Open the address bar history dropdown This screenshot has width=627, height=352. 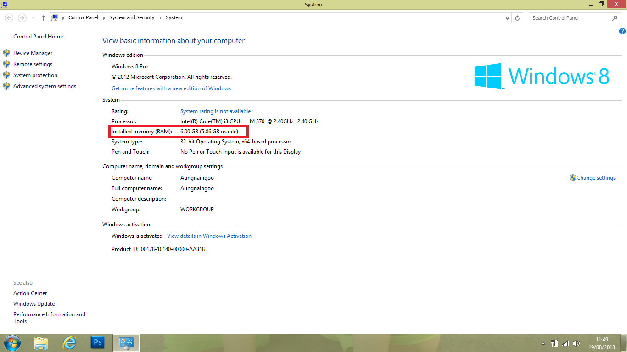(x=507, y=18)
